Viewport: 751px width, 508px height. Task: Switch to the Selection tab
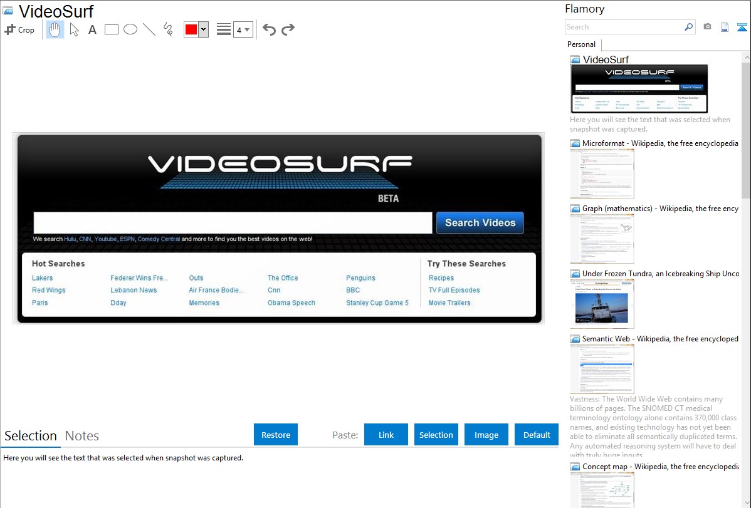(31, 436)
